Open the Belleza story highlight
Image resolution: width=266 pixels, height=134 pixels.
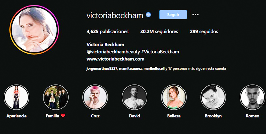pos(174,97)
